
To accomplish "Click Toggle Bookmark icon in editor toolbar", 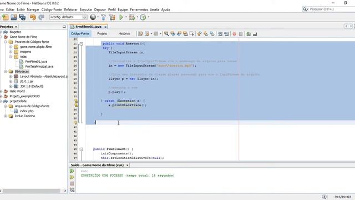I will click(x=212, y=34).
